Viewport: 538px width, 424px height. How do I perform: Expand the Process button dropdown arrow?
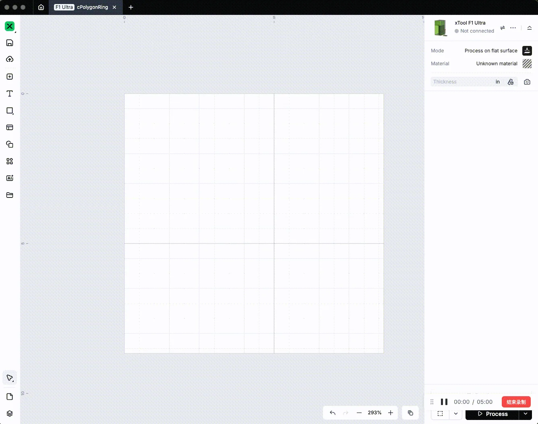[526, 414]
